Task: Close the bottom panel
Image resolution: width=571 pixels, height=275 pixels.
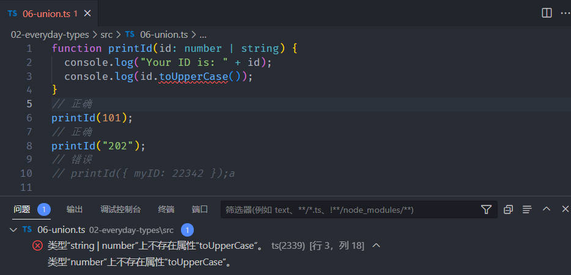Action: [565, 209]
